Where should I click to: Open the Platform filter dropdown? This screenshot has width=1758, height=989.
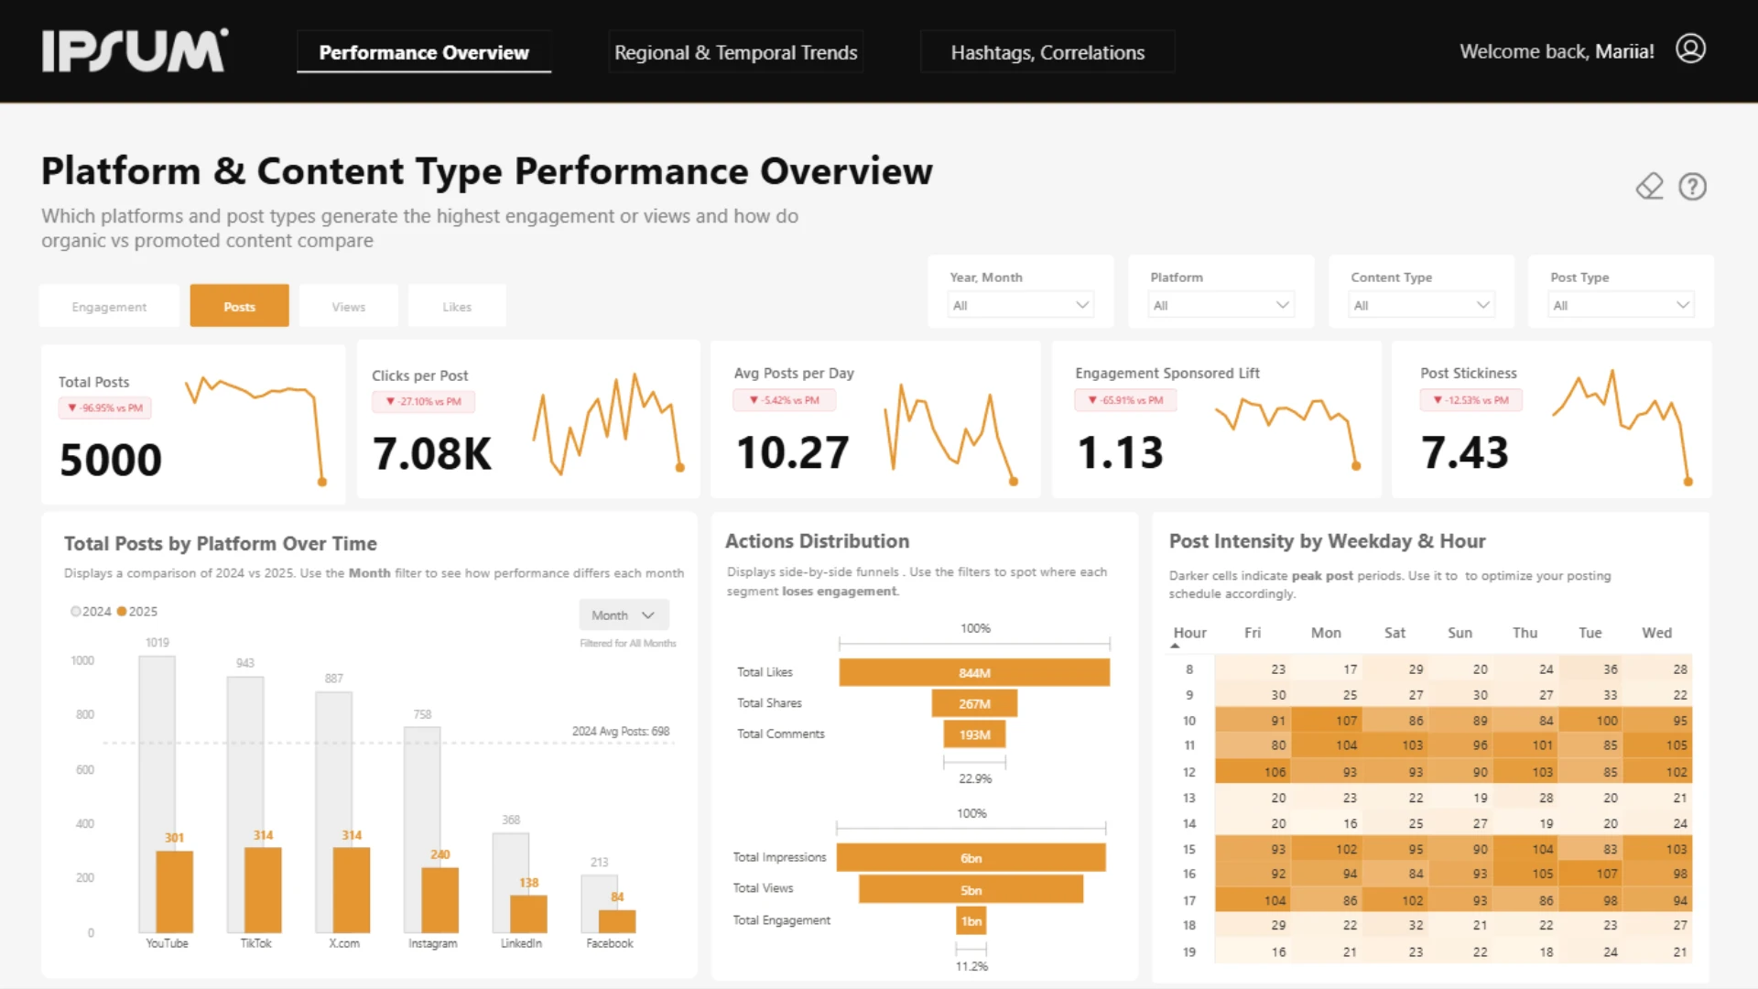coord(1221,306)
